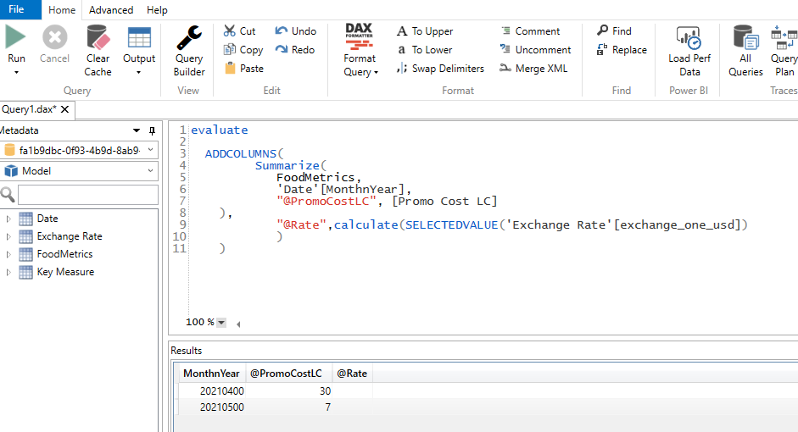The width and height of the screenshot is (798, 432).
Task: Select the Date table name
Action: coord(47,219)
